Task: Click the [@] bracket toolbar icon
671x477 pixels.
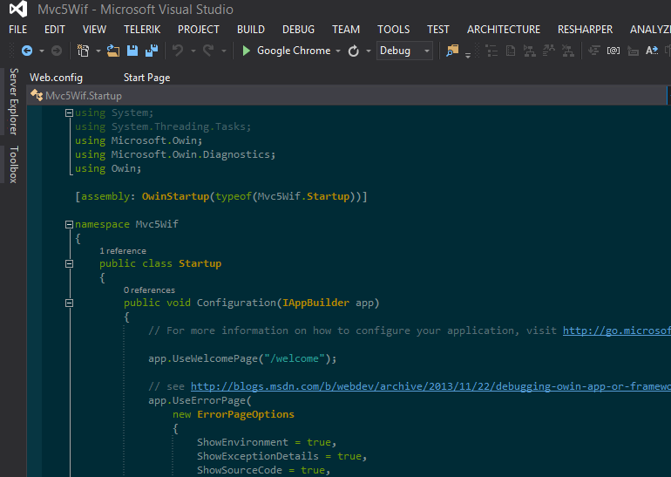Action: [613, 51]
